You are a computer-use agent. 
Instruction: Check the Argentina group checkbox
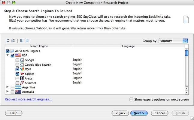click(x=12, y=88)
